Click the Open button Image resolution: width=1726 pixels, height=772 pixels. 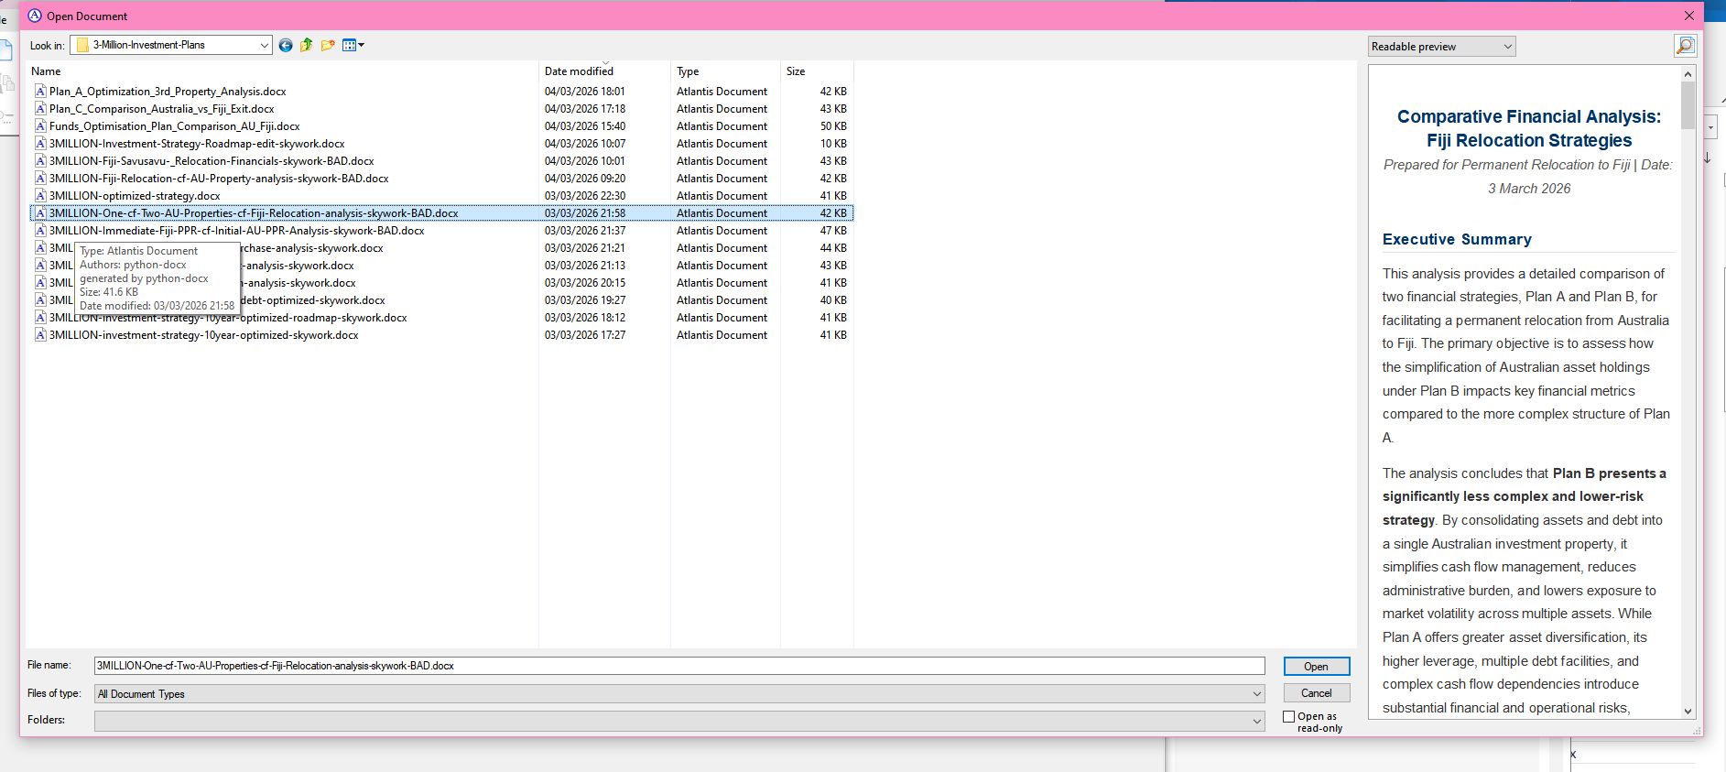point(1317,667)
